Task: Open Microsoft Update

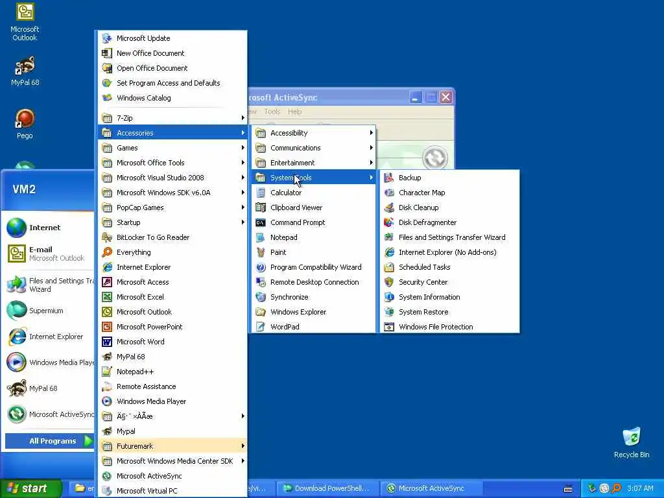Action: pyautogui.click(x=172, y=38)
